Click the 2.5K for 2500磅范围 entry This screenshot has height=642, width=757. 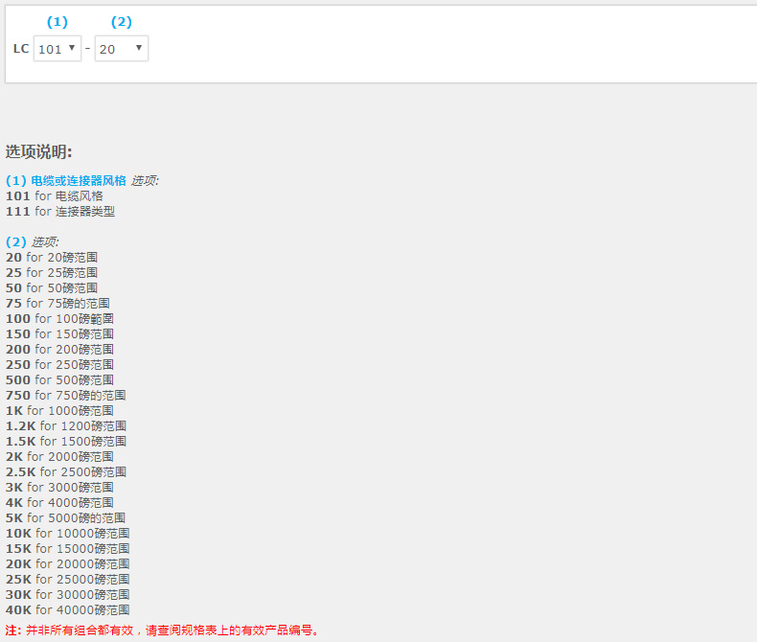click(66, 471)
